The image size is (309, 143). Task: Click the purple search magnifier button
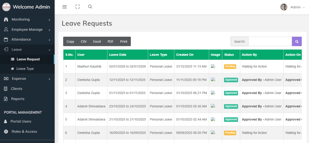coord(297,41)
